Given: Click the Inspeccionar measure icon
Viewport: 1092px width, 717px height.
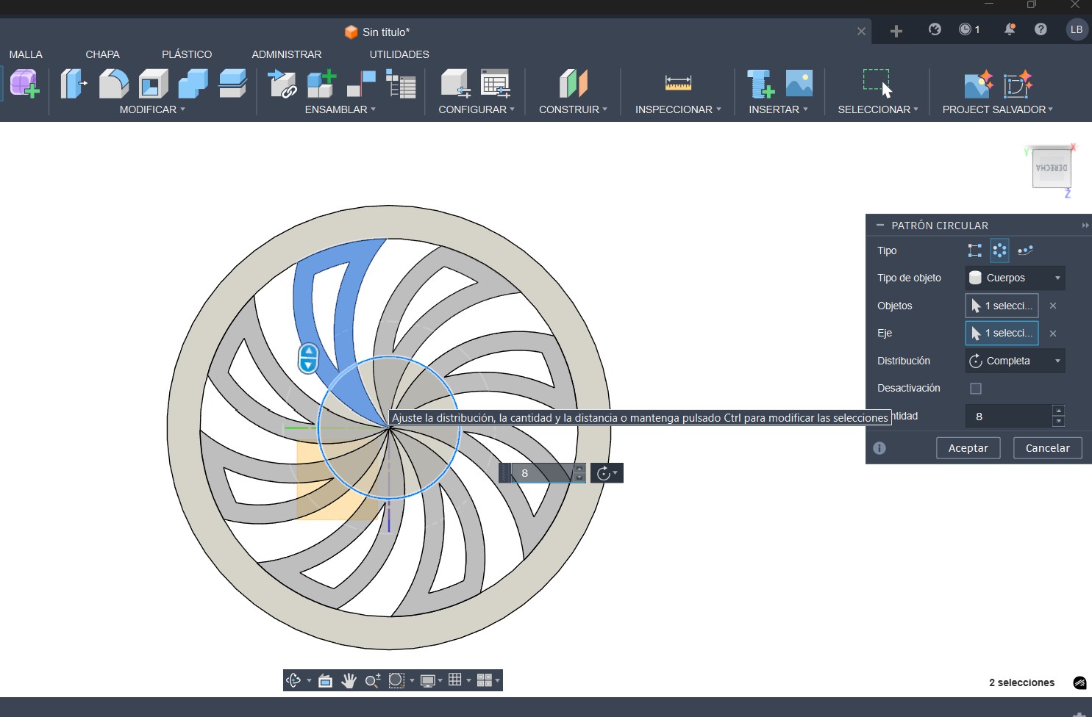Looking at the screenshot, I should coord(677,82).
